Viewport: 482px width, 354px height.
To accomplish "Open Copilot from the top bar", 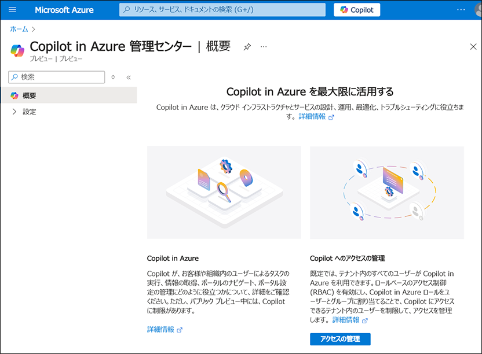I will [x=357, y=10].
